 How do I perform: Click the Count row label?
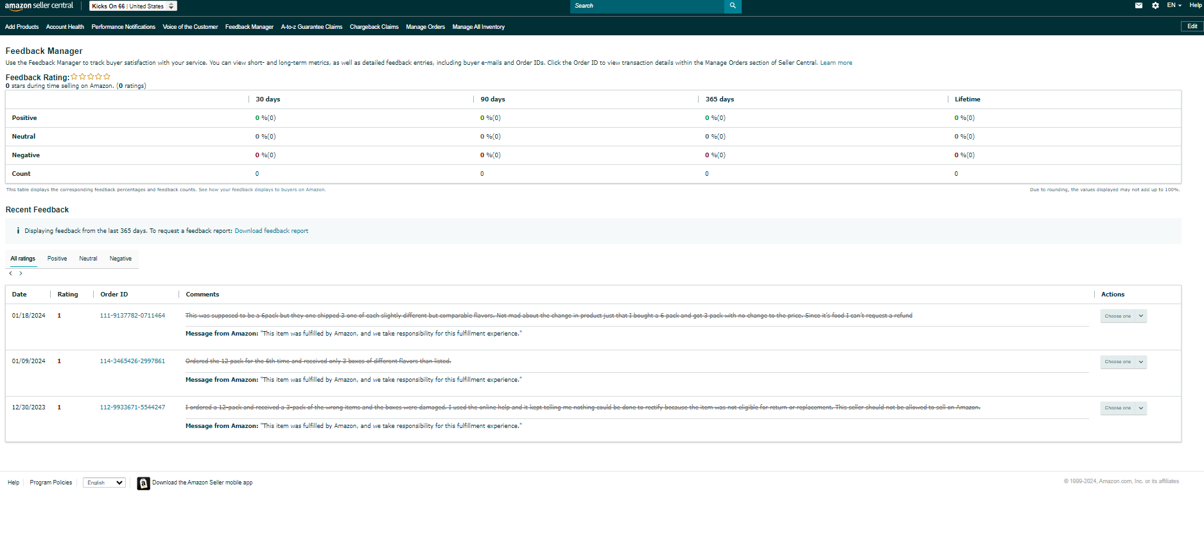tap(21, 174)
